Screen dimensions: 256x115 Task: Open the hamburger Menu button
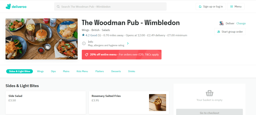[236, 7]
